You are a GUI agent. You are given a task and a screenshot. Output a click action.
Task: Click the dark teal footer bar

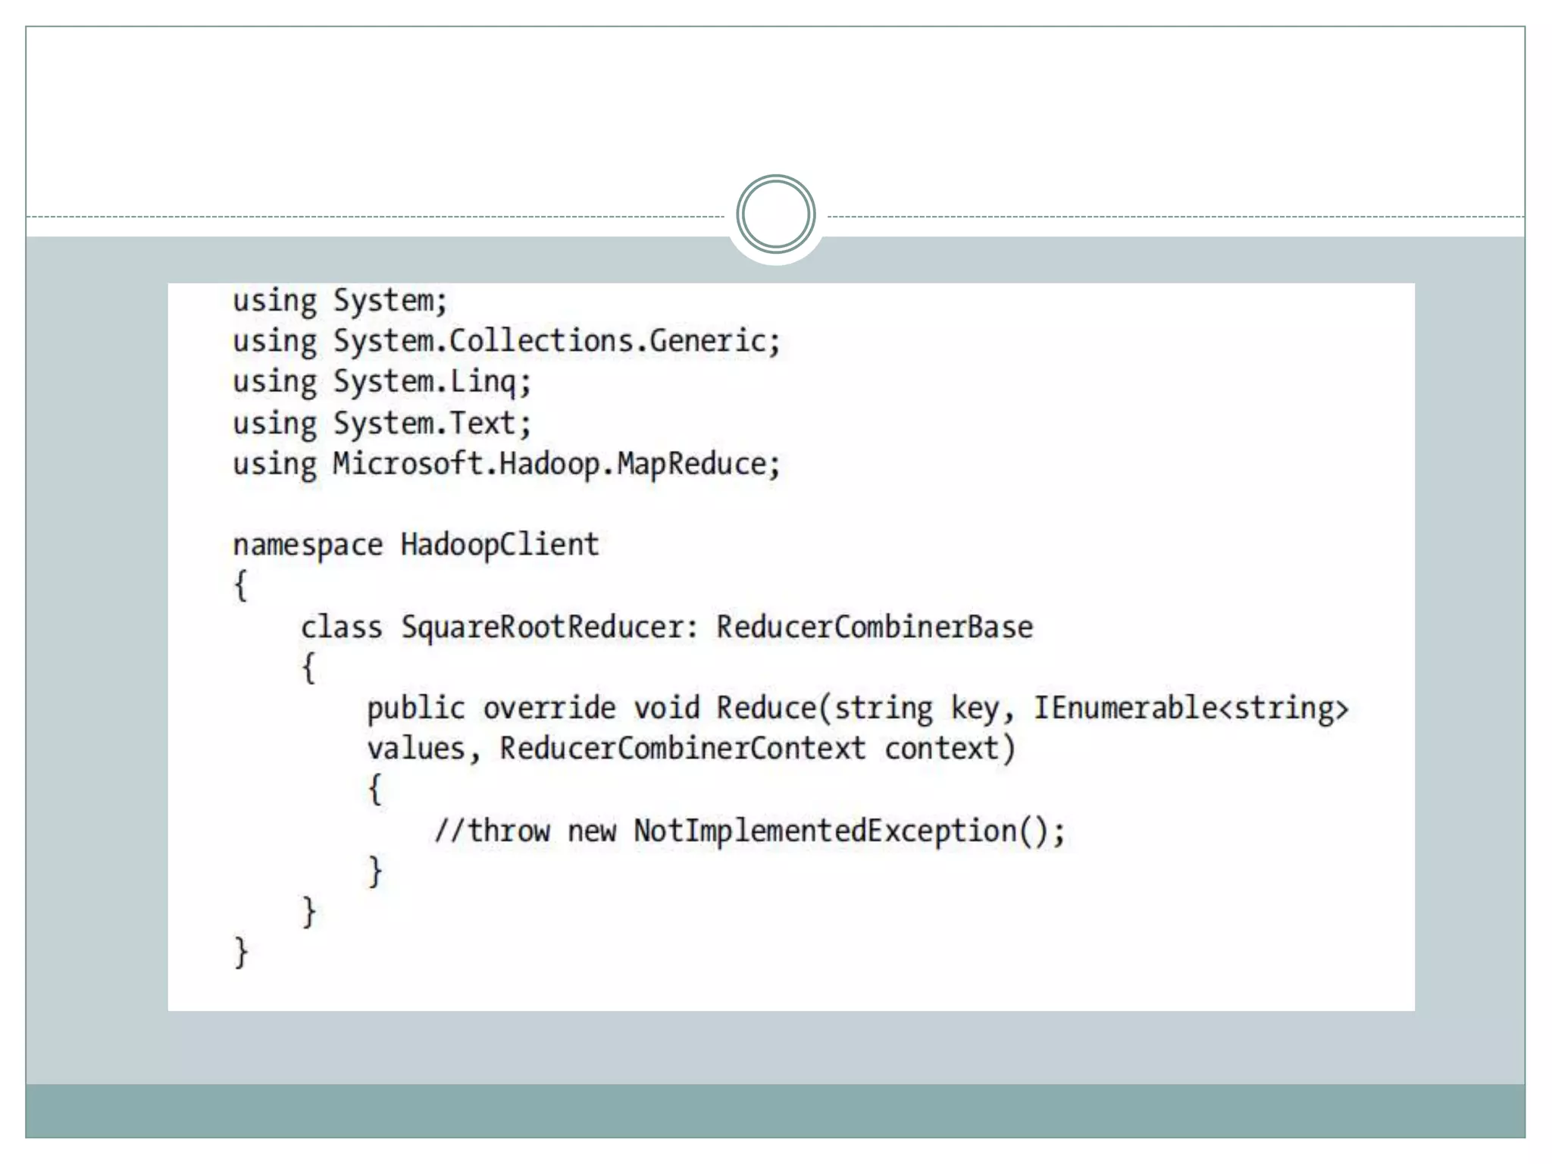click(775, 1111)
